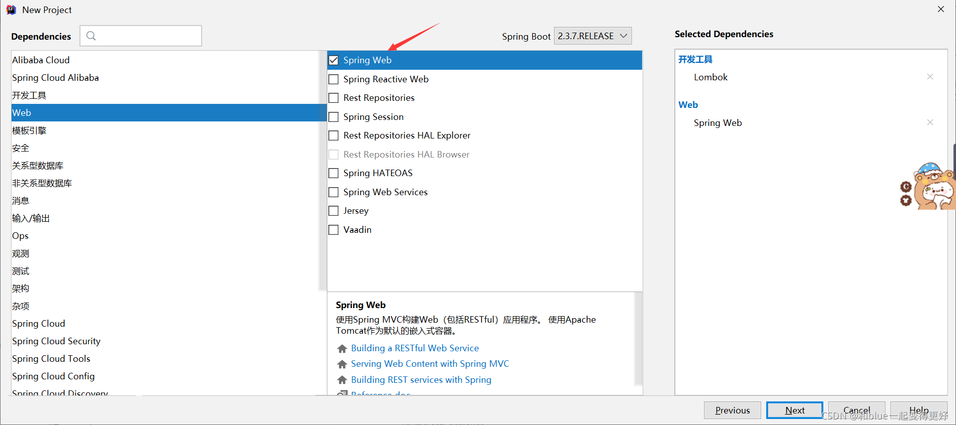The height and width of the screenshot is (425, 956).
Task: Select the Alibaba Cloud category
Action: (x=165, y=60)
